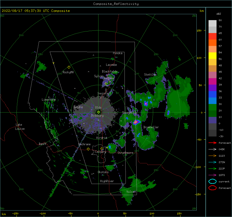The image size is (232, 217).
Task: Select the 80 dBZ light grey swatch
Action: 212,23
